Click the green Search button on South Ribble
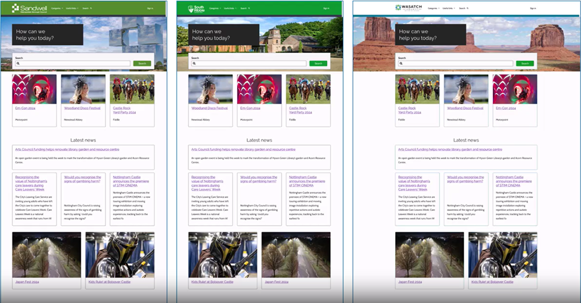The image size is (581, 303). pyautogui.click(x=318, y=64)
